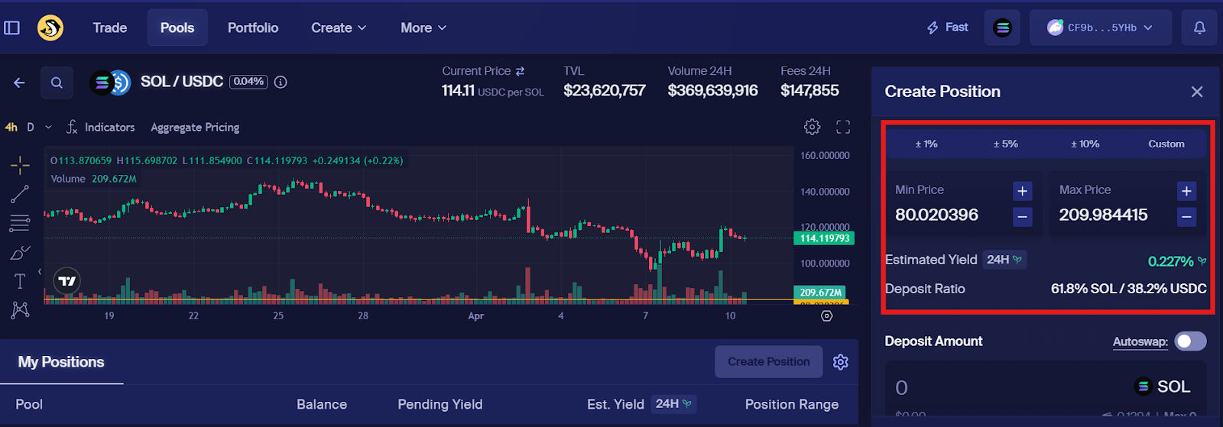Open the Indicators menu
Screen dimensions: 1223x427
[101, 127]
